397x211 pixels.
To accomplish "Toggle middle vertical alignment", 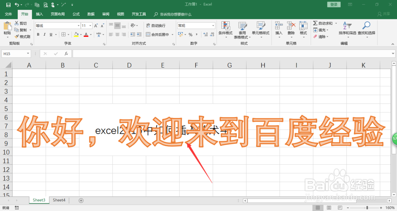I will click(x=117, y=25).
